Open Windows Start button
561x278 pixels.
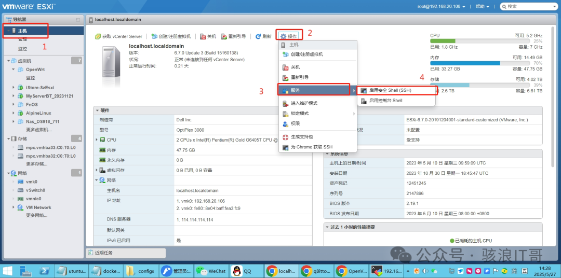coord(8,271)
